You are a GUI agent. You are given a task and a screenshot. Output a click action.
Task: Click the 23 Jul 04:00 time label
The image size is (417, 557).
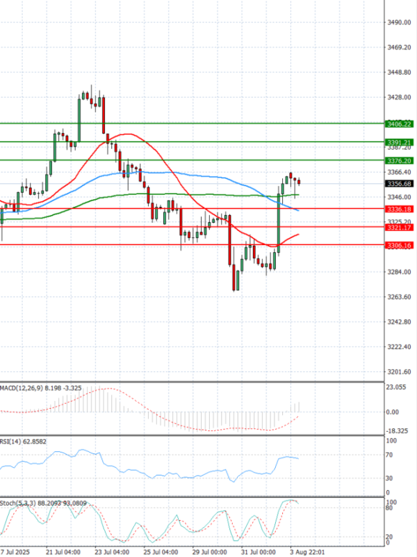click(112, 552)
